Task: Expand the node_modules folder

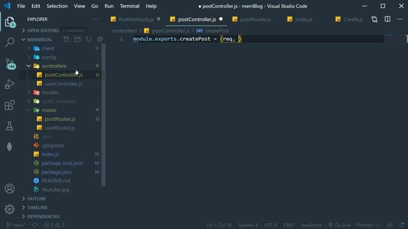Action: (59, 101)
